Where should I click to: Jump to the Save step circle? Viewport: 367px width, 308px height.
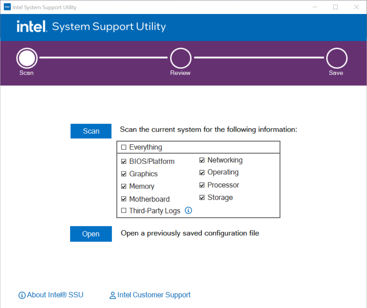tap(337, 58)
